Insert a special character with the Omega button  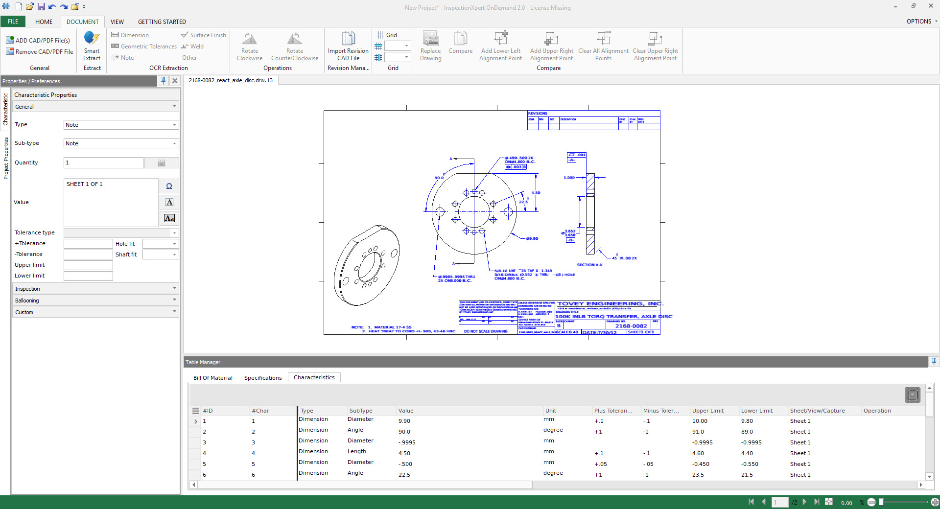(x=169, y=186)
